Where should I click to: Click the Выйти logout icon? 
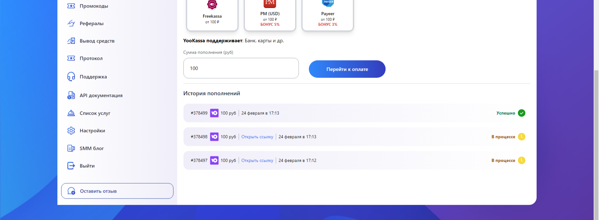[71, 166]
